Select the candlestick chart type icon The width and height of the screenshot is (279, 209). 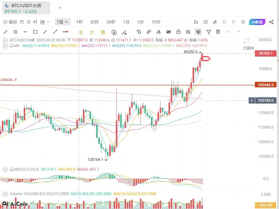pos(42,22)
